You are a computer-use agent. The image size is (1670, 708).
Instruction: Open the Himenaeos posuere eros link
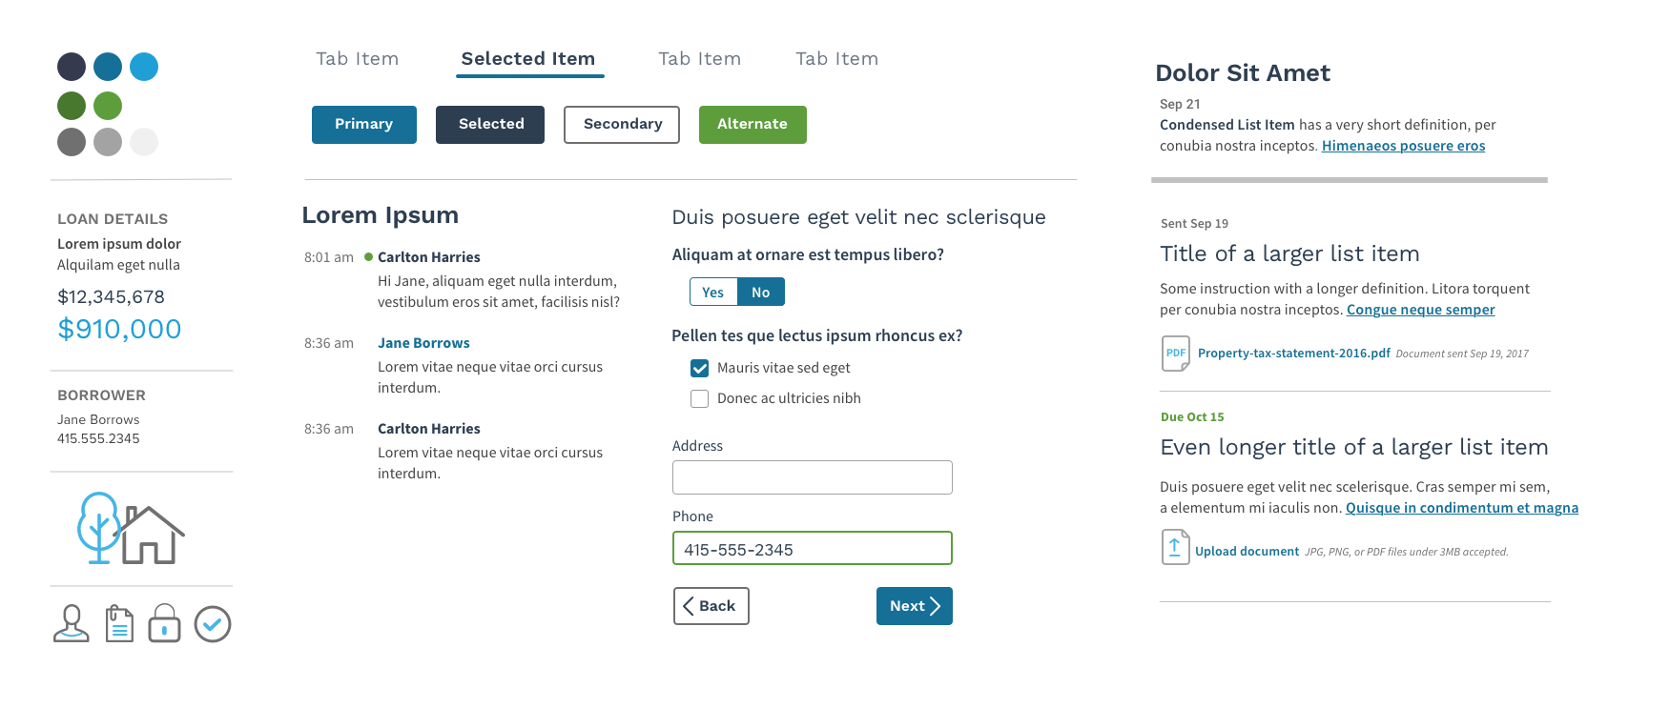click(1404, 146)
